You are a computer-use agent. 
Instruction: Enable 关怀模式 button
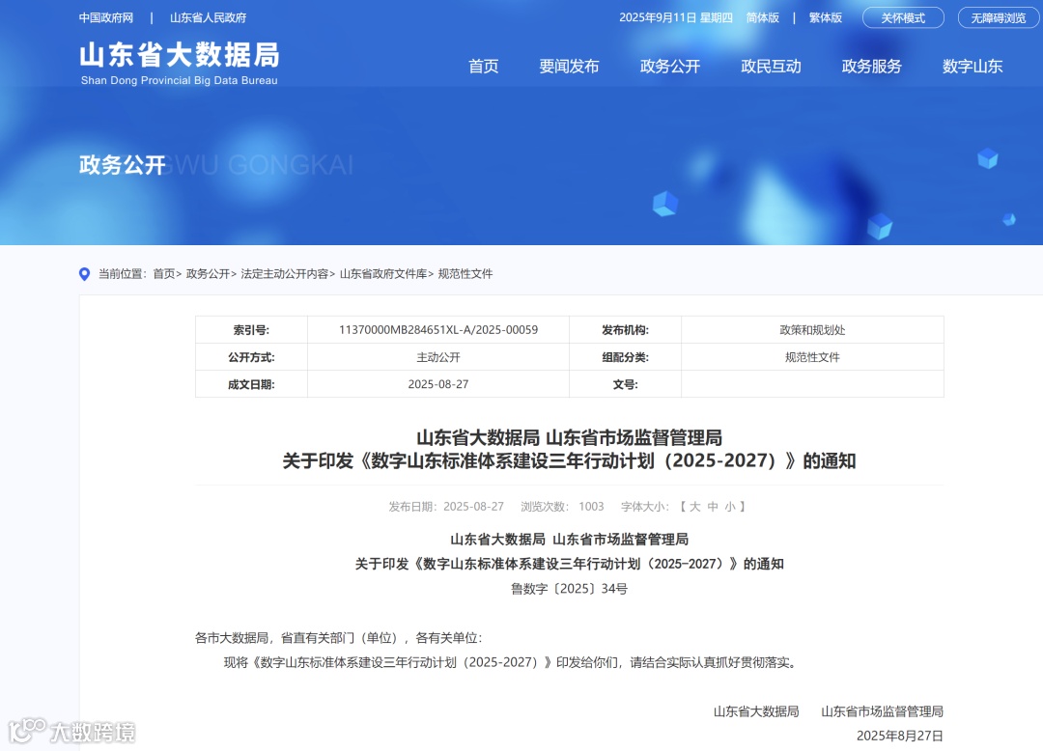coord(903,18)
